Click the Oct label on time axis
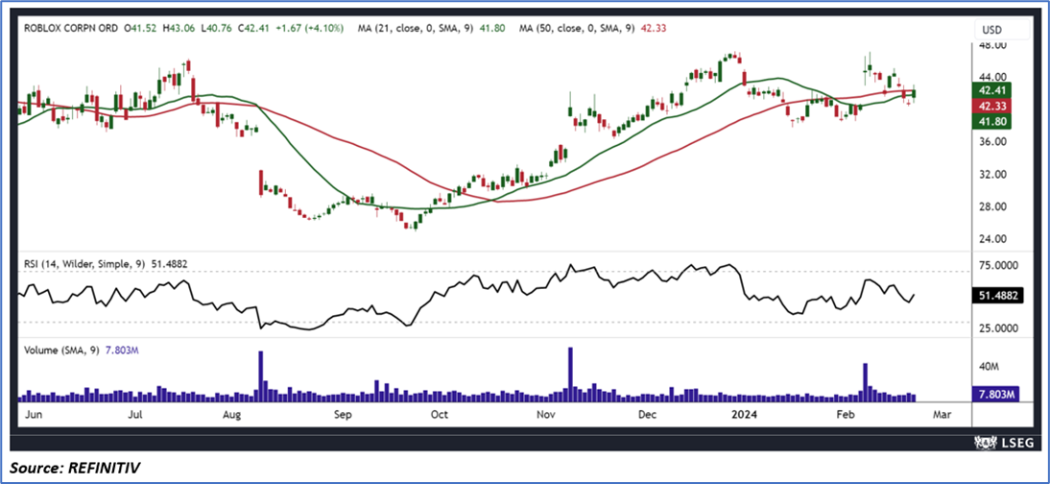 click(x=440, y=415)
